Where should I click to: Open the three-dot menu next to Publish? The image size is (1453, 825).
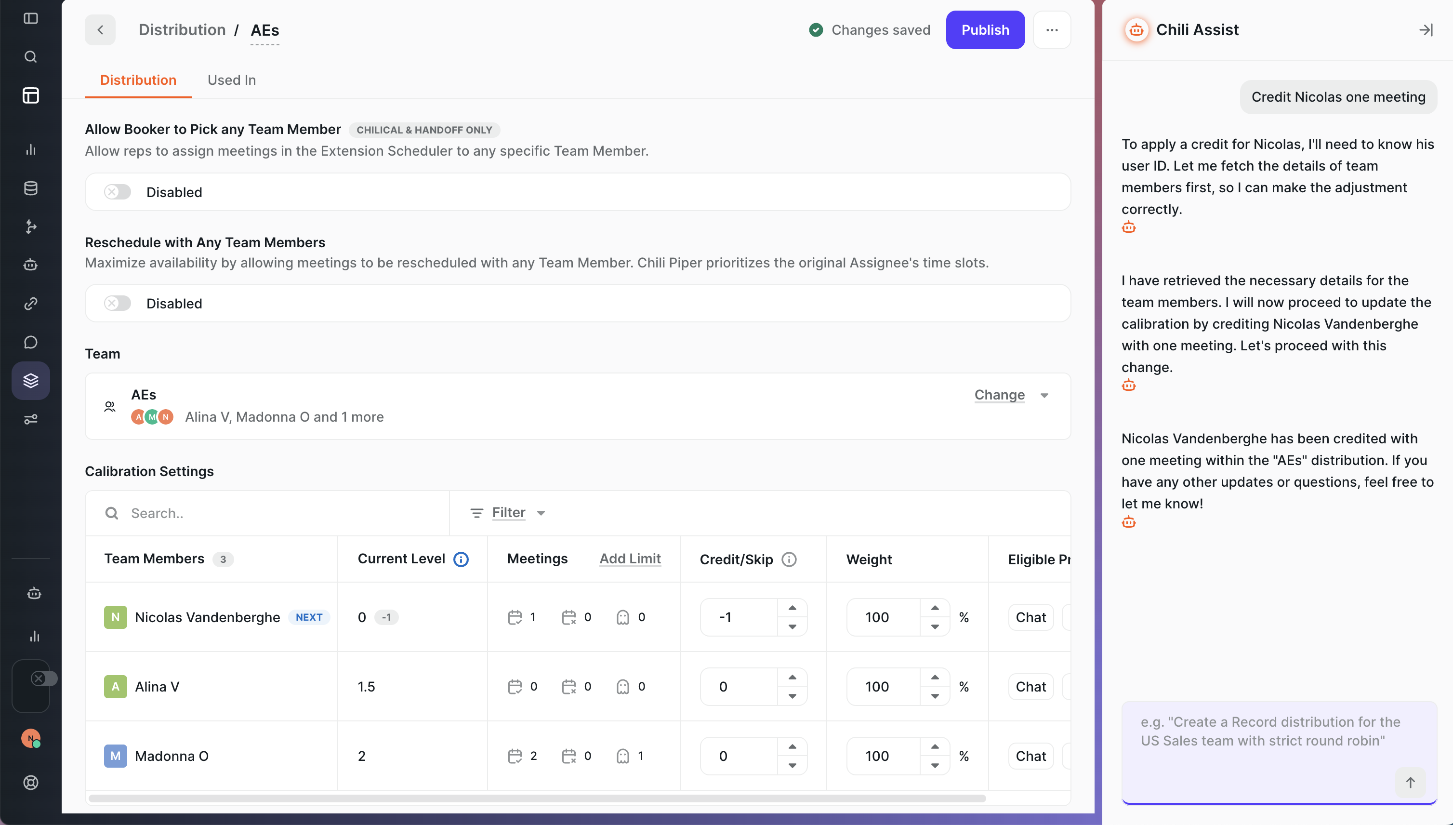[x=1052, y=29]
